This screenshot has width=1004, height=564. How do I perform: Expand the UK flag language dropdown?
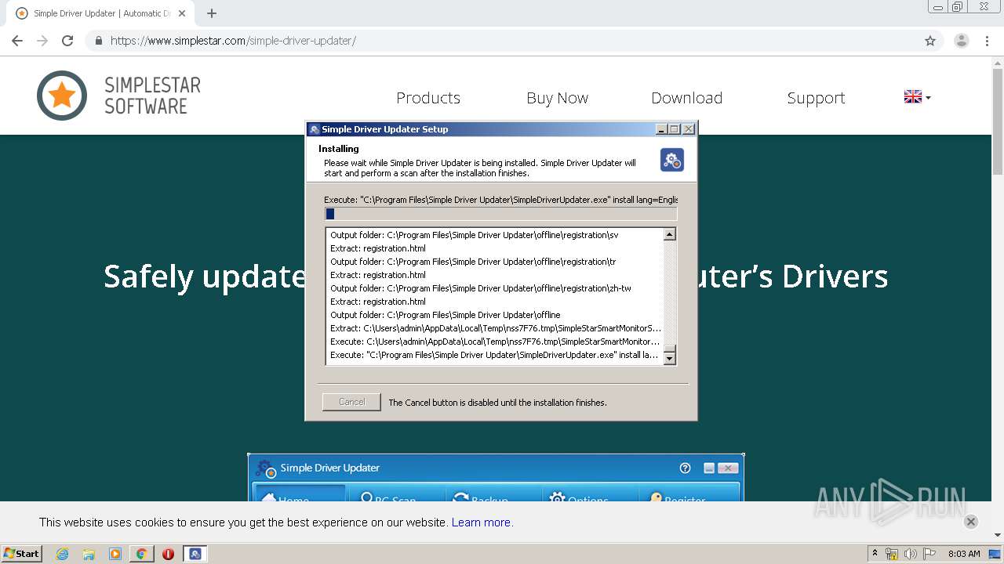click(917, 97)
